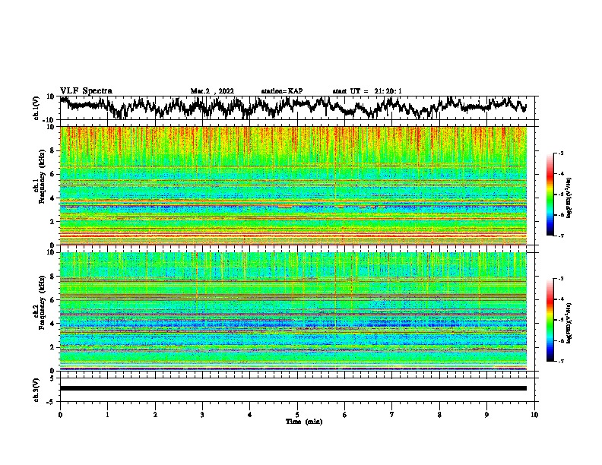The height and width of the screenshot is (465, 602).
Task: Click the time axis tick label "0"
Action: [x=60, y=415]
